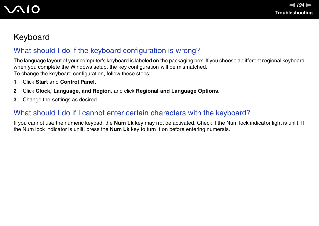This screenshot has width=319, height=226.
Task: Click the forward navigation arrow beside 194
Action: 309,5
